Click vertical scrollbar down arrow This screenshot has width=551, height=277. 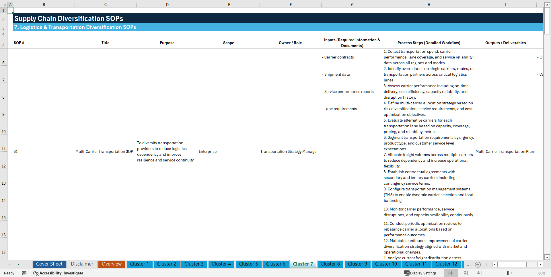click(x=547, y=257)
